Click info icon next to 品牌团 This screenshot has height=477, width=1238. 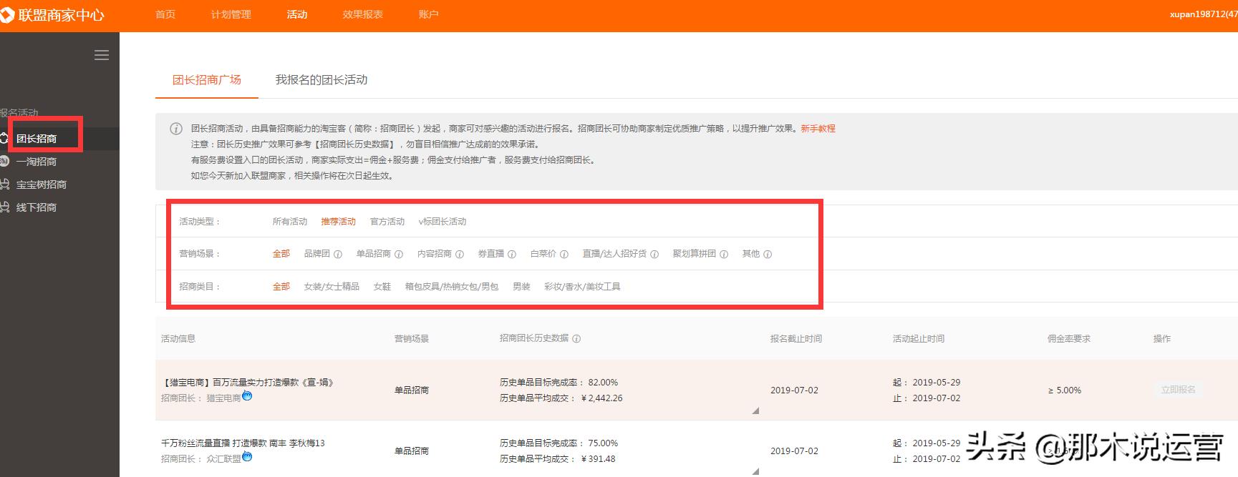(x=338, y=254)
